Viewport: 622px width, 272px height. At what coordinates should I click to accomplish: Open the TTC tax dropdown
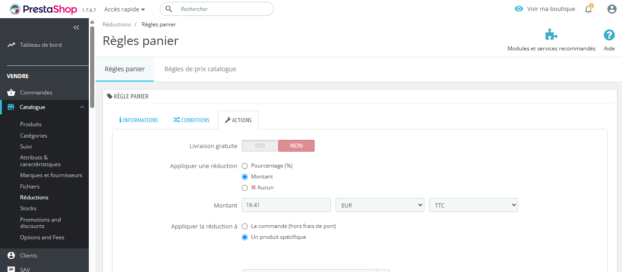pyautogui.click(x=473, y=205)
